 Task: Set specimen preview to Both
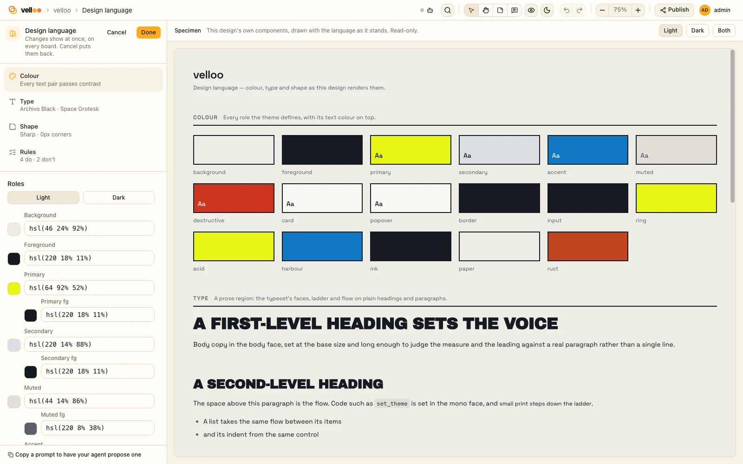click(724, 31)
